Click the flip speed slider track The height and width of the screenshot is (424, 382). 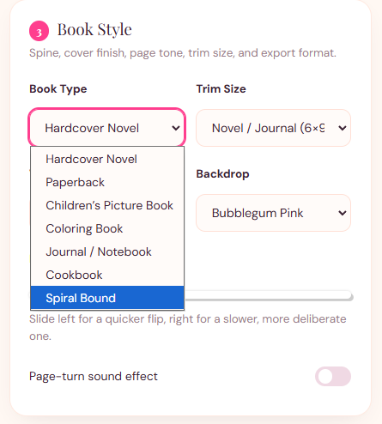click(x=269, y=296)
